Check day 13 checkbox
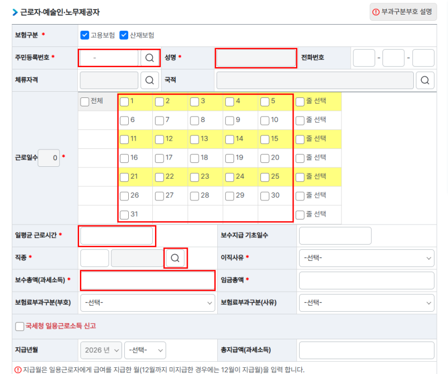 click(194, 139)
